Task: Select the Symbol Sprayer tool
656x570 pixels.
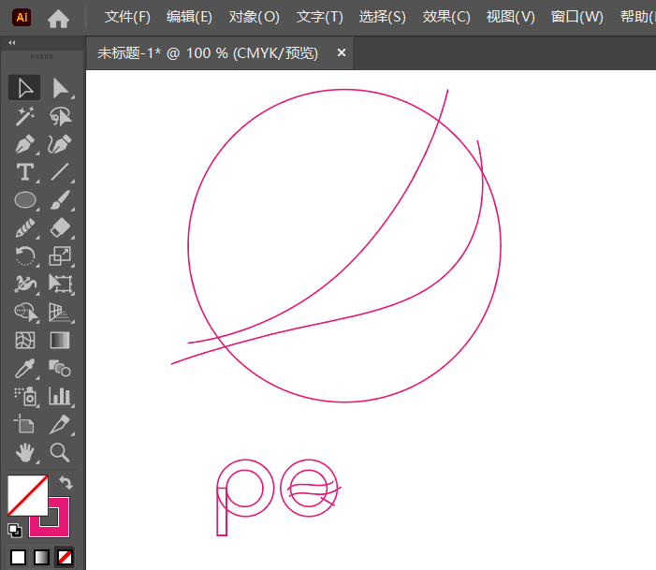Action: pyautogui.click(x=24, y=396)
